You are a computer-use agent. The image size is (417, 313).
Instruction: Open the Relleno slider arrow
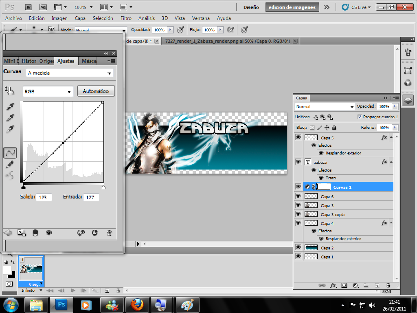pyautogui.click(x=395, y=128)
